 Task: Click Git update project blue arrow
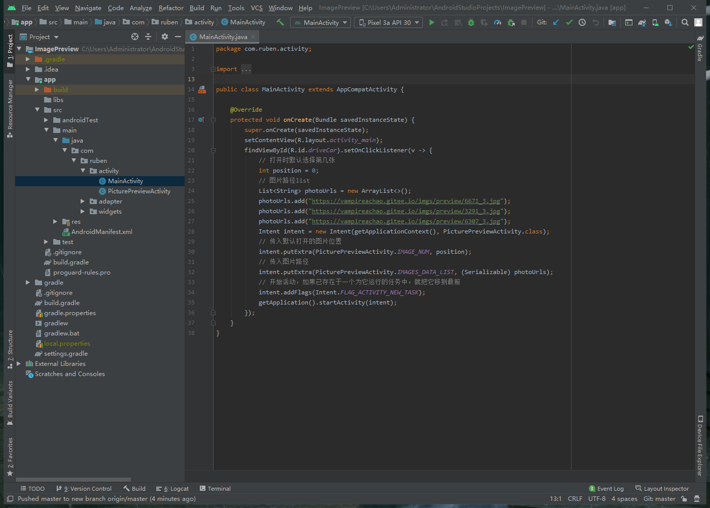(556, 22)
